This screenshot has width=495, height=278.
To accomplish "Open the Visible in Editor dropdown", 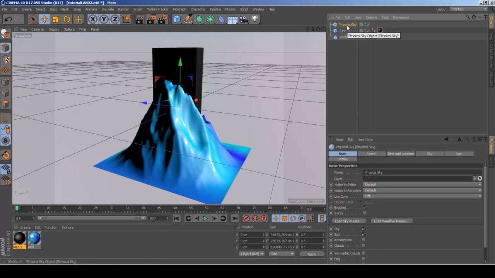I will pos(422,185).
